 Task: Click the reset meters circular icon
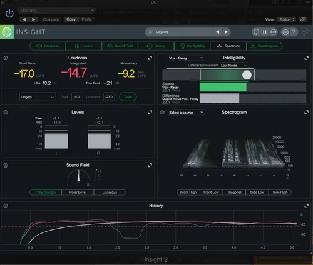pyautogui.click(x=256, y=32)
